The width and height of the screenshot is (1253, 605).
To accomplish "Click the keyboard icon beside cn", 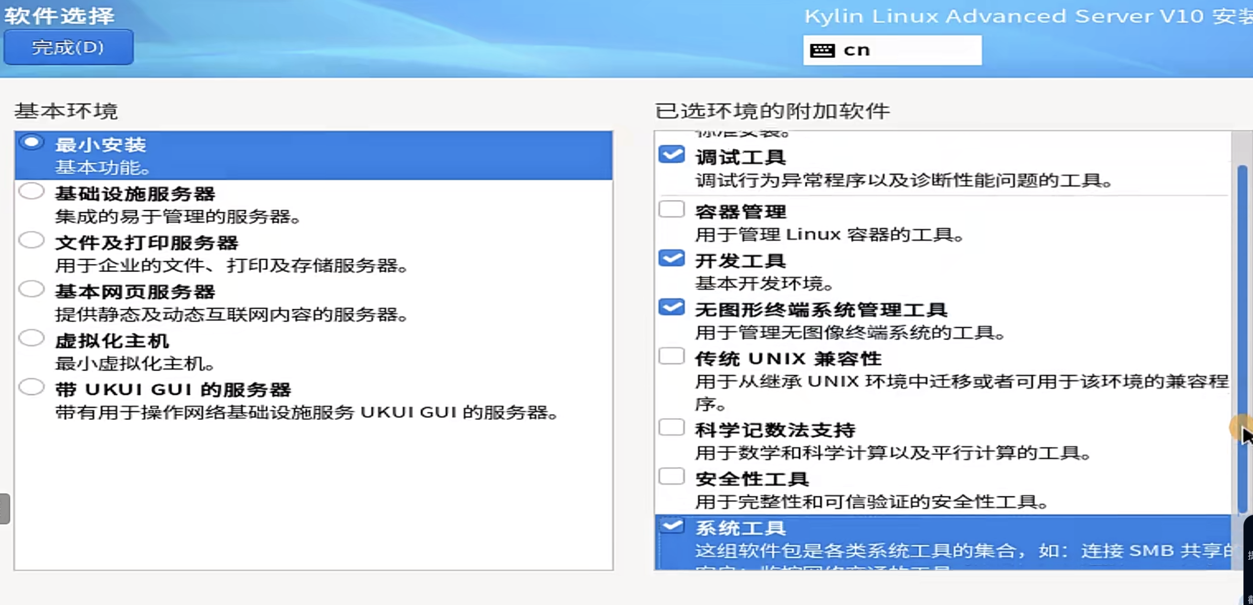I will click(822, 50).
